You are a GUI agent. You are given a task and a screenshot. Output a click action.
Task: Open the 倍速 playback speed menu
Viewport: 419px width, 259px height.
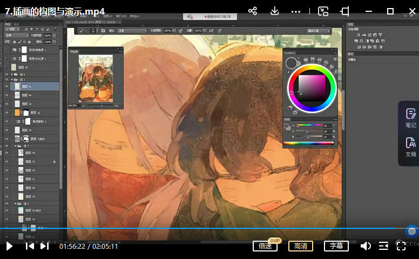[265, 246]
